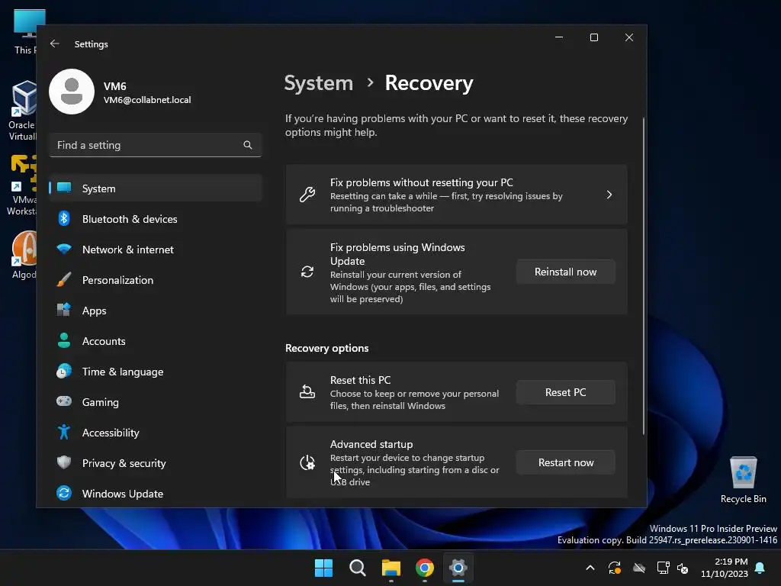Open Time & language settings

[156, 372]
